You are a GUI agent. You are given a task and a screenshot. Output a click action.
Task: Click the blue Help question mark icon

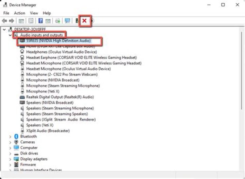pos(40,21)
